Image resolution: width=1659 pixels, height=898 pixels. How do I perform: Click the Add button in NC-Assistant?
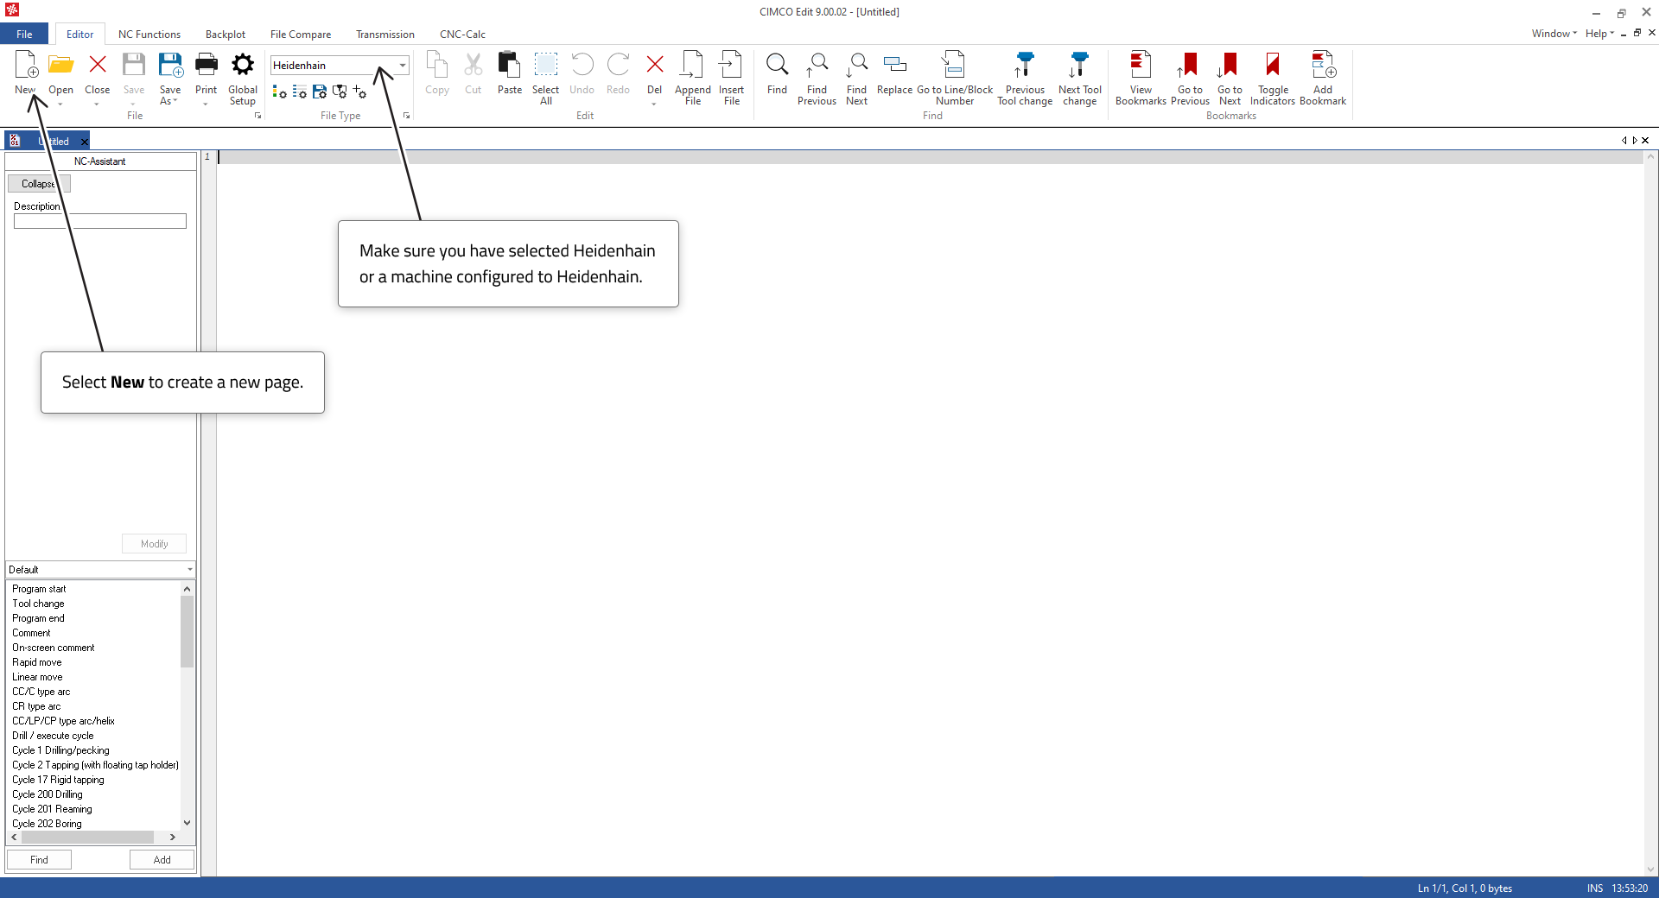pos(162,860)
